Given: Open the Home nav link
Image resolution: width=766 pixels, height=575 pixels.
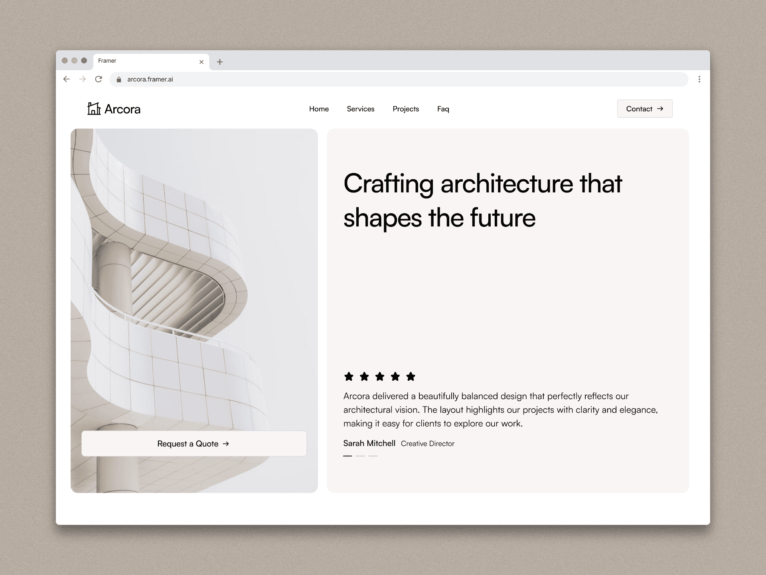Looking at the screenshot, I should click(x=319, y=109).
